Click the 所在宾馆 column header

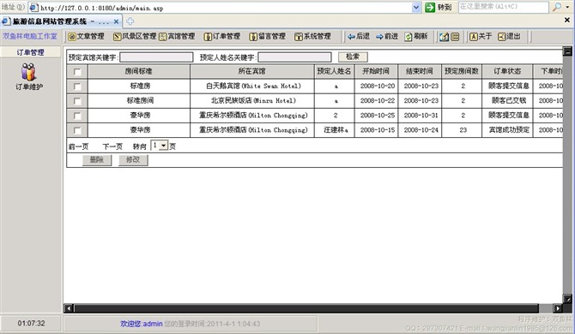click(x=252, y=71)
